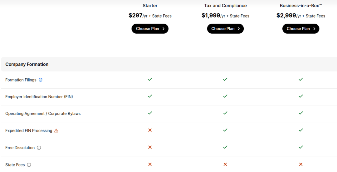Choose the Business-in-a-Box plan
This screenshot has height=172, width=337.
[x=301, y=29]
